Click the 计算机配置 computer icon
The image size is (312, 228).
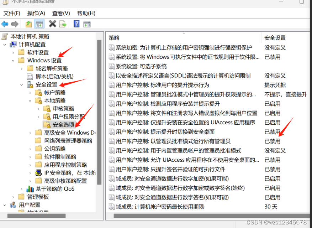pyautogui.click(x=13, y=45)
